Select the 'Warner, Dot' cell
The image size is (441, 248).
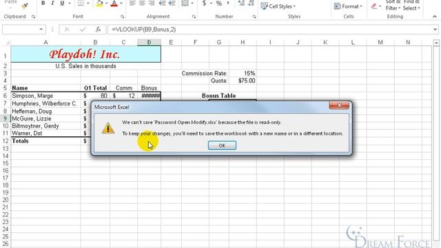point(46,133)
